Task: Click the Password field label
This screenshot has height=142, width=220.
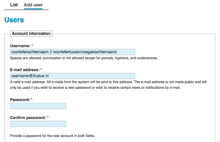Action: pos(20,100)
